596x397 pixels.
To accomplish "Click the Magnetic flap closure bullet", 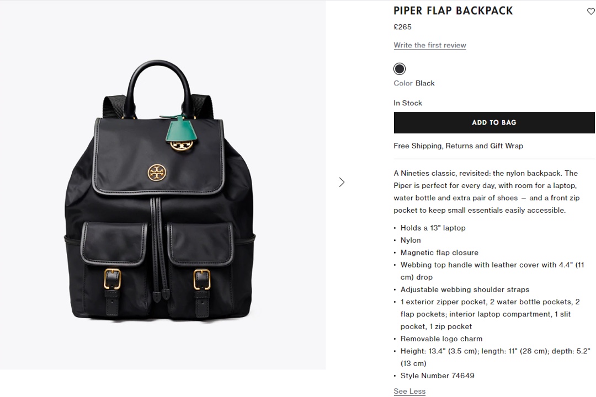I will 439,253.
